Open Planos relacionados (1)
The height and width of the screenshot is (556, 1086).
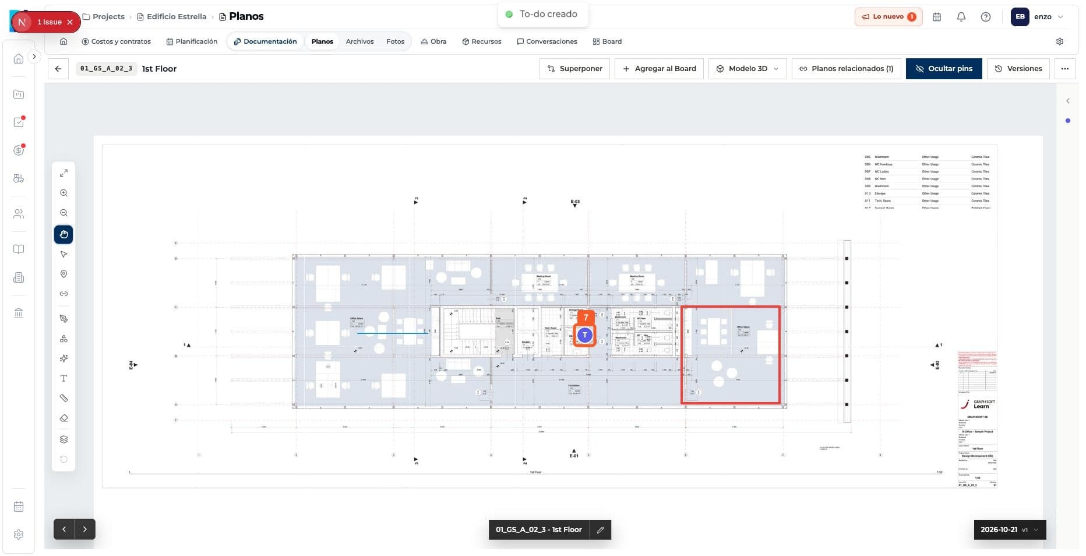click(x=846, y=69)
